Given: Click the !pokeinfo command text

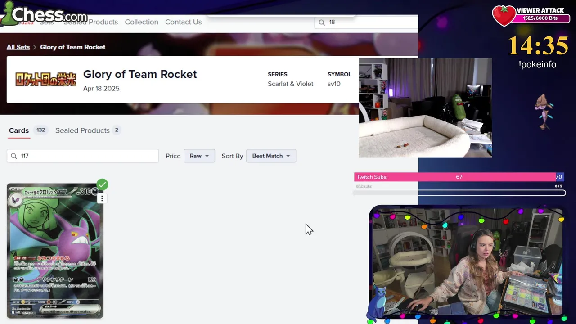Looking at the screenshot, I should [537, 65].
